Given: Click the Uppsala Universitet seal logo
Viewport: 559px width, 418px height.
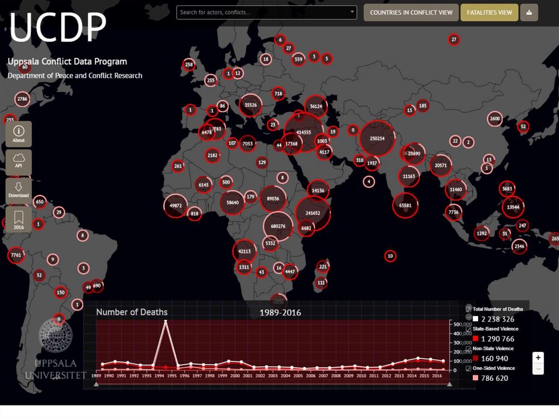Looking at the screenshot, I should pyautogui.click(x=55, y=335).
